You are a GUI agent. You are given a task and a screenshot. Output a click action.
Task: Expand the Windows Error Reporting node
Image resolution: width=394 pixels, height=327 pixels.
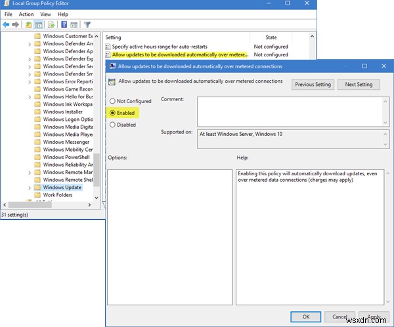coord(30,82)
